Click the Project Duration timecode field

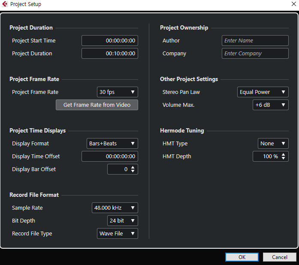pyautogui.click(x=110, y=53)
